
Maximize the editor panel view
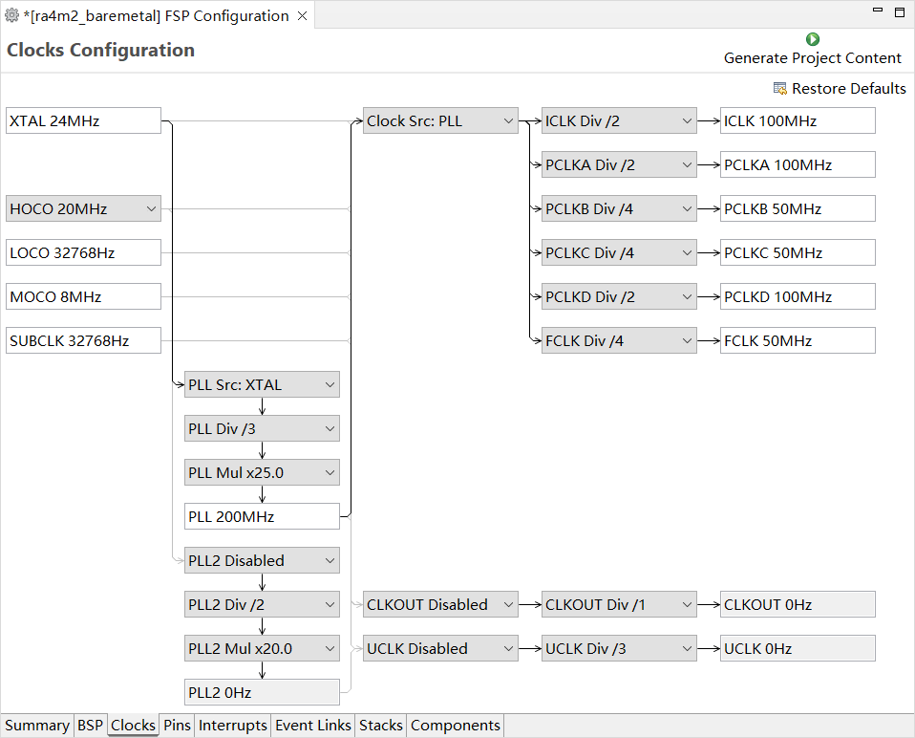(x=900, y=11)
